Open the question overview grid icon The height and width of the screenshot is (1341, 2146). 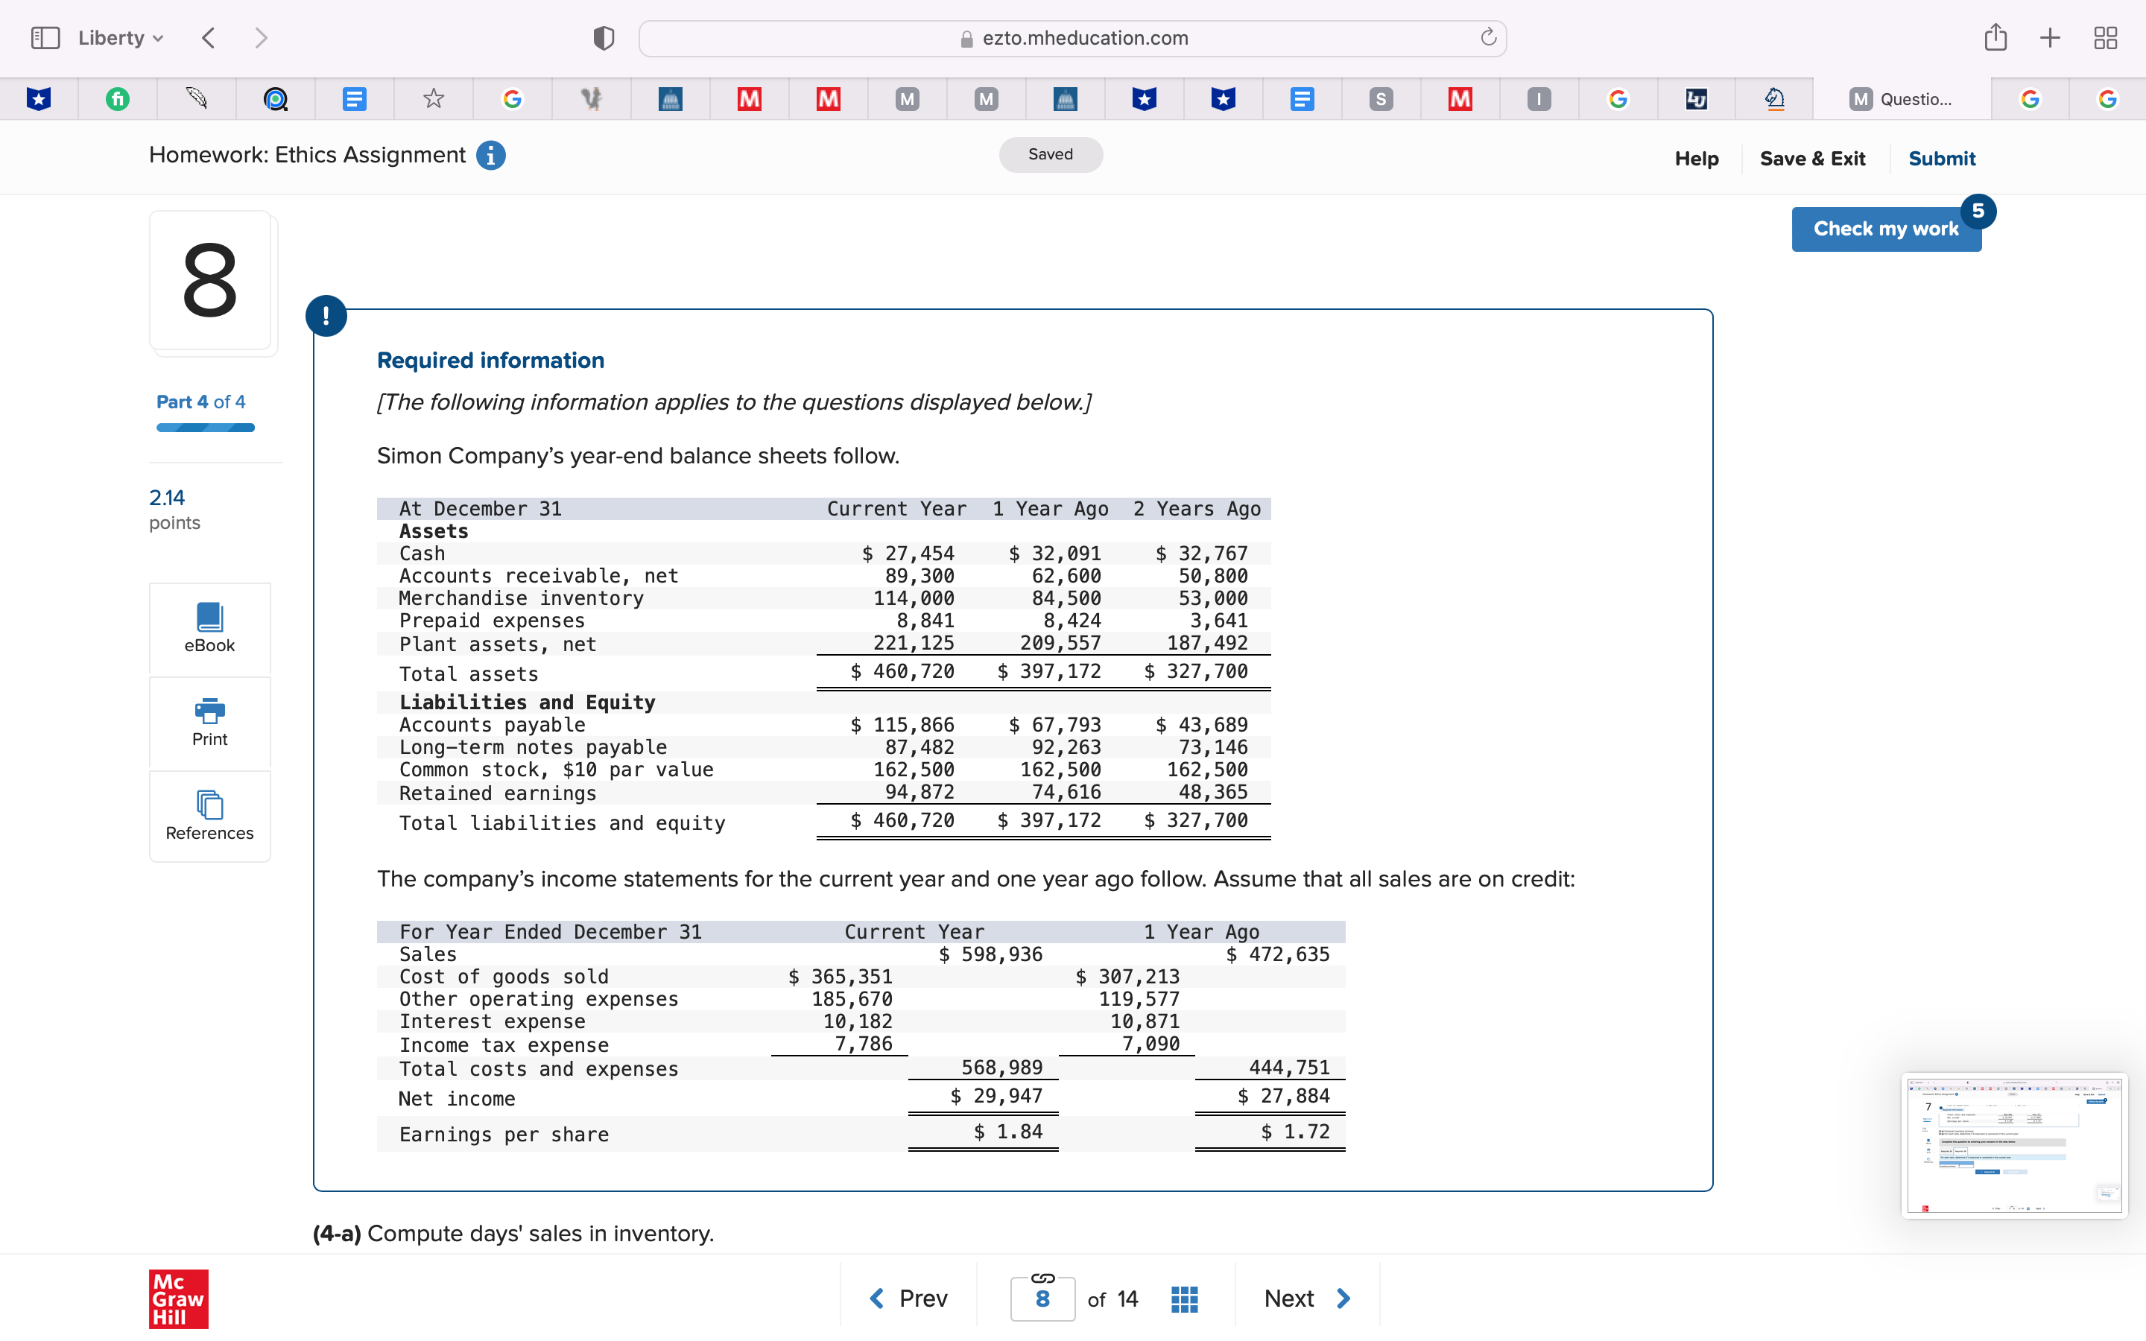point(1183,1299)
